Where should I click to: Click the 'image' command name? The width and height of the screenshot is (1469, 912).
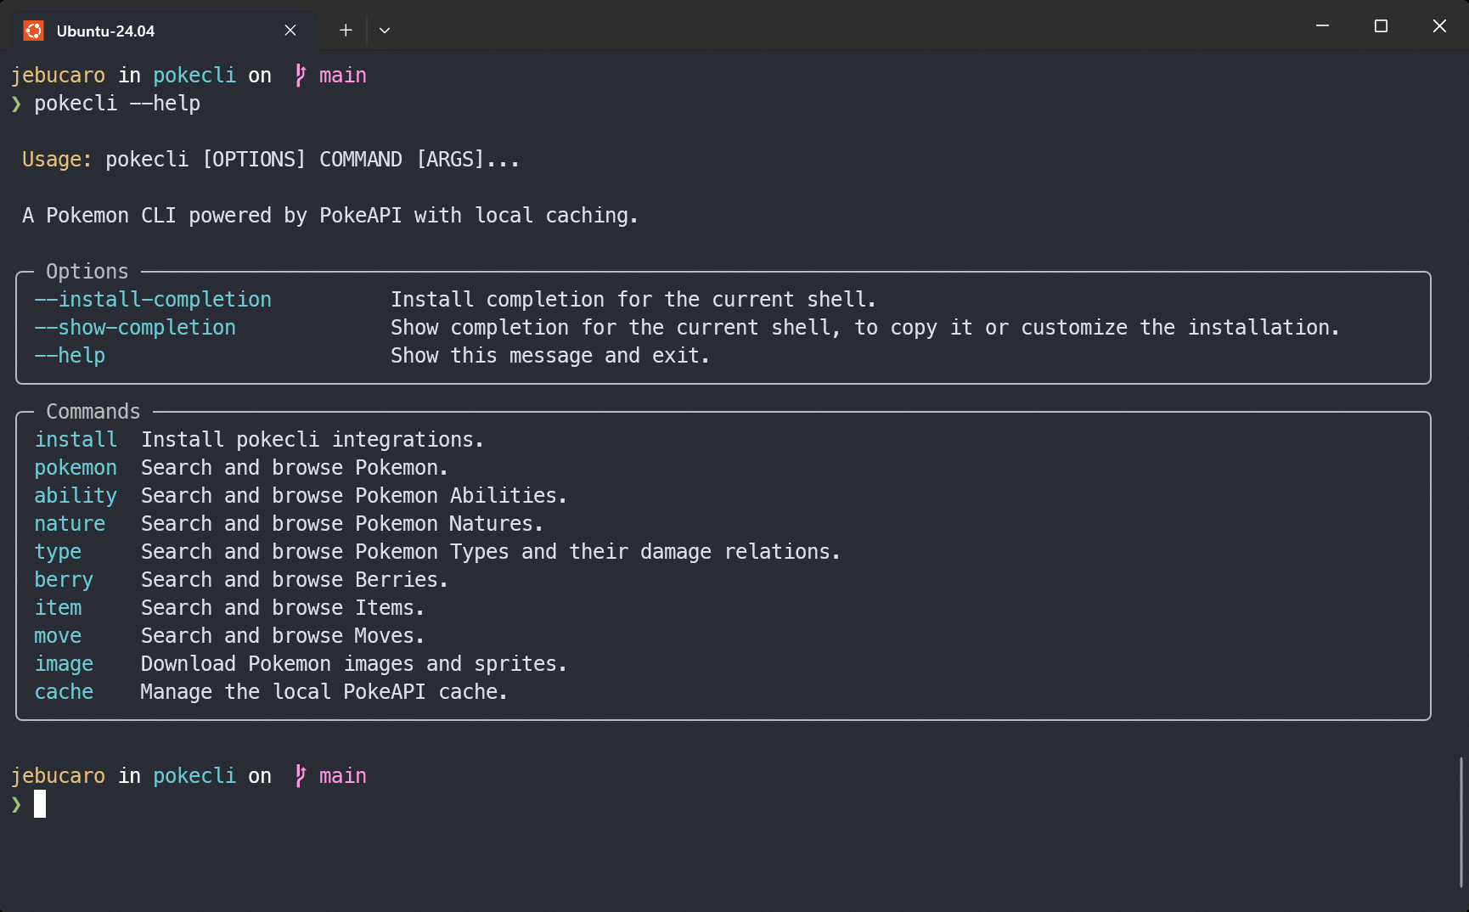tap(64, 664)
